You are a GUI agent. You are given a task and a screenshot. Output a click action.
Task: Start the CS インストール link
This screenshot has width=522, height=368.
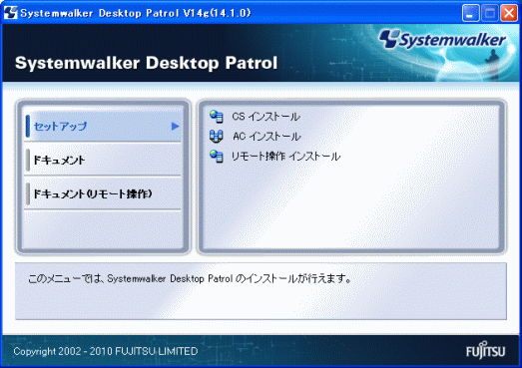(x=266, y=117)
